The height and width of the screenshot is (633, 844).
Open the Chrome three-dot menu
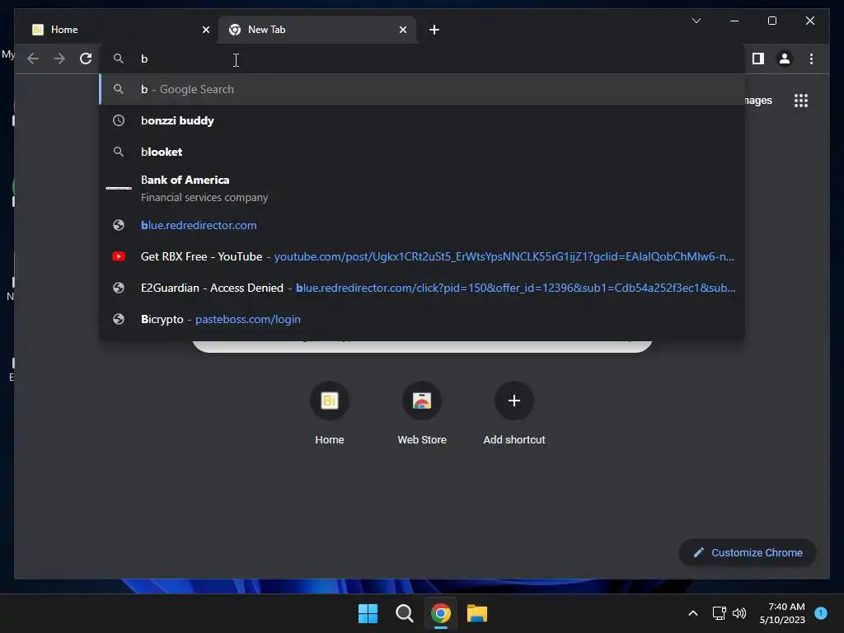click(811, 59)
